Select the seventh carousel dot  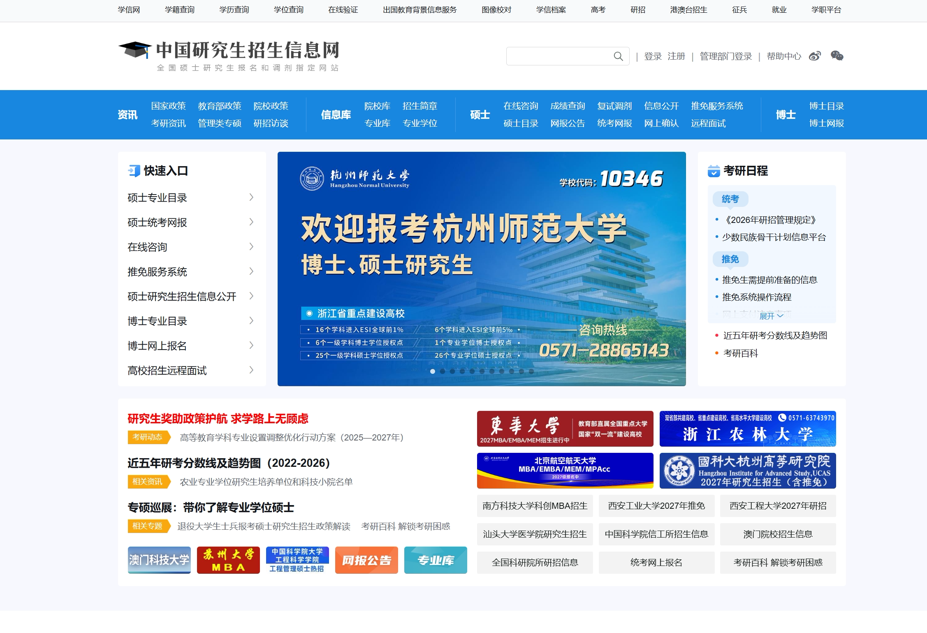[492, 371]
